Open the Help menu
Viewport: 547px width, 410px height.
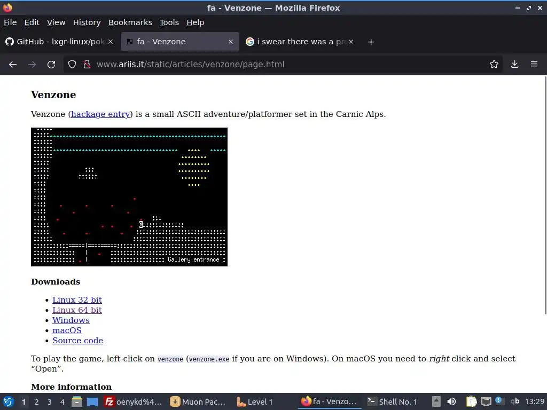[x=196, y=22]
